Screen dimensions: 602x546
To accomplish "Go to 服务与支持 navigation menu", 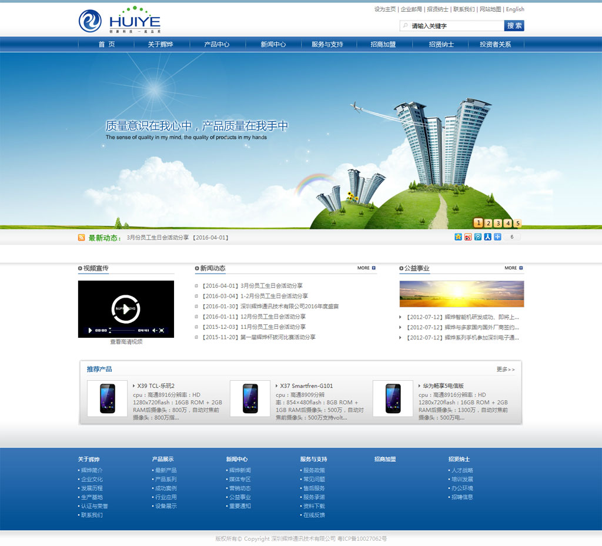I will [x=327, y=44].
